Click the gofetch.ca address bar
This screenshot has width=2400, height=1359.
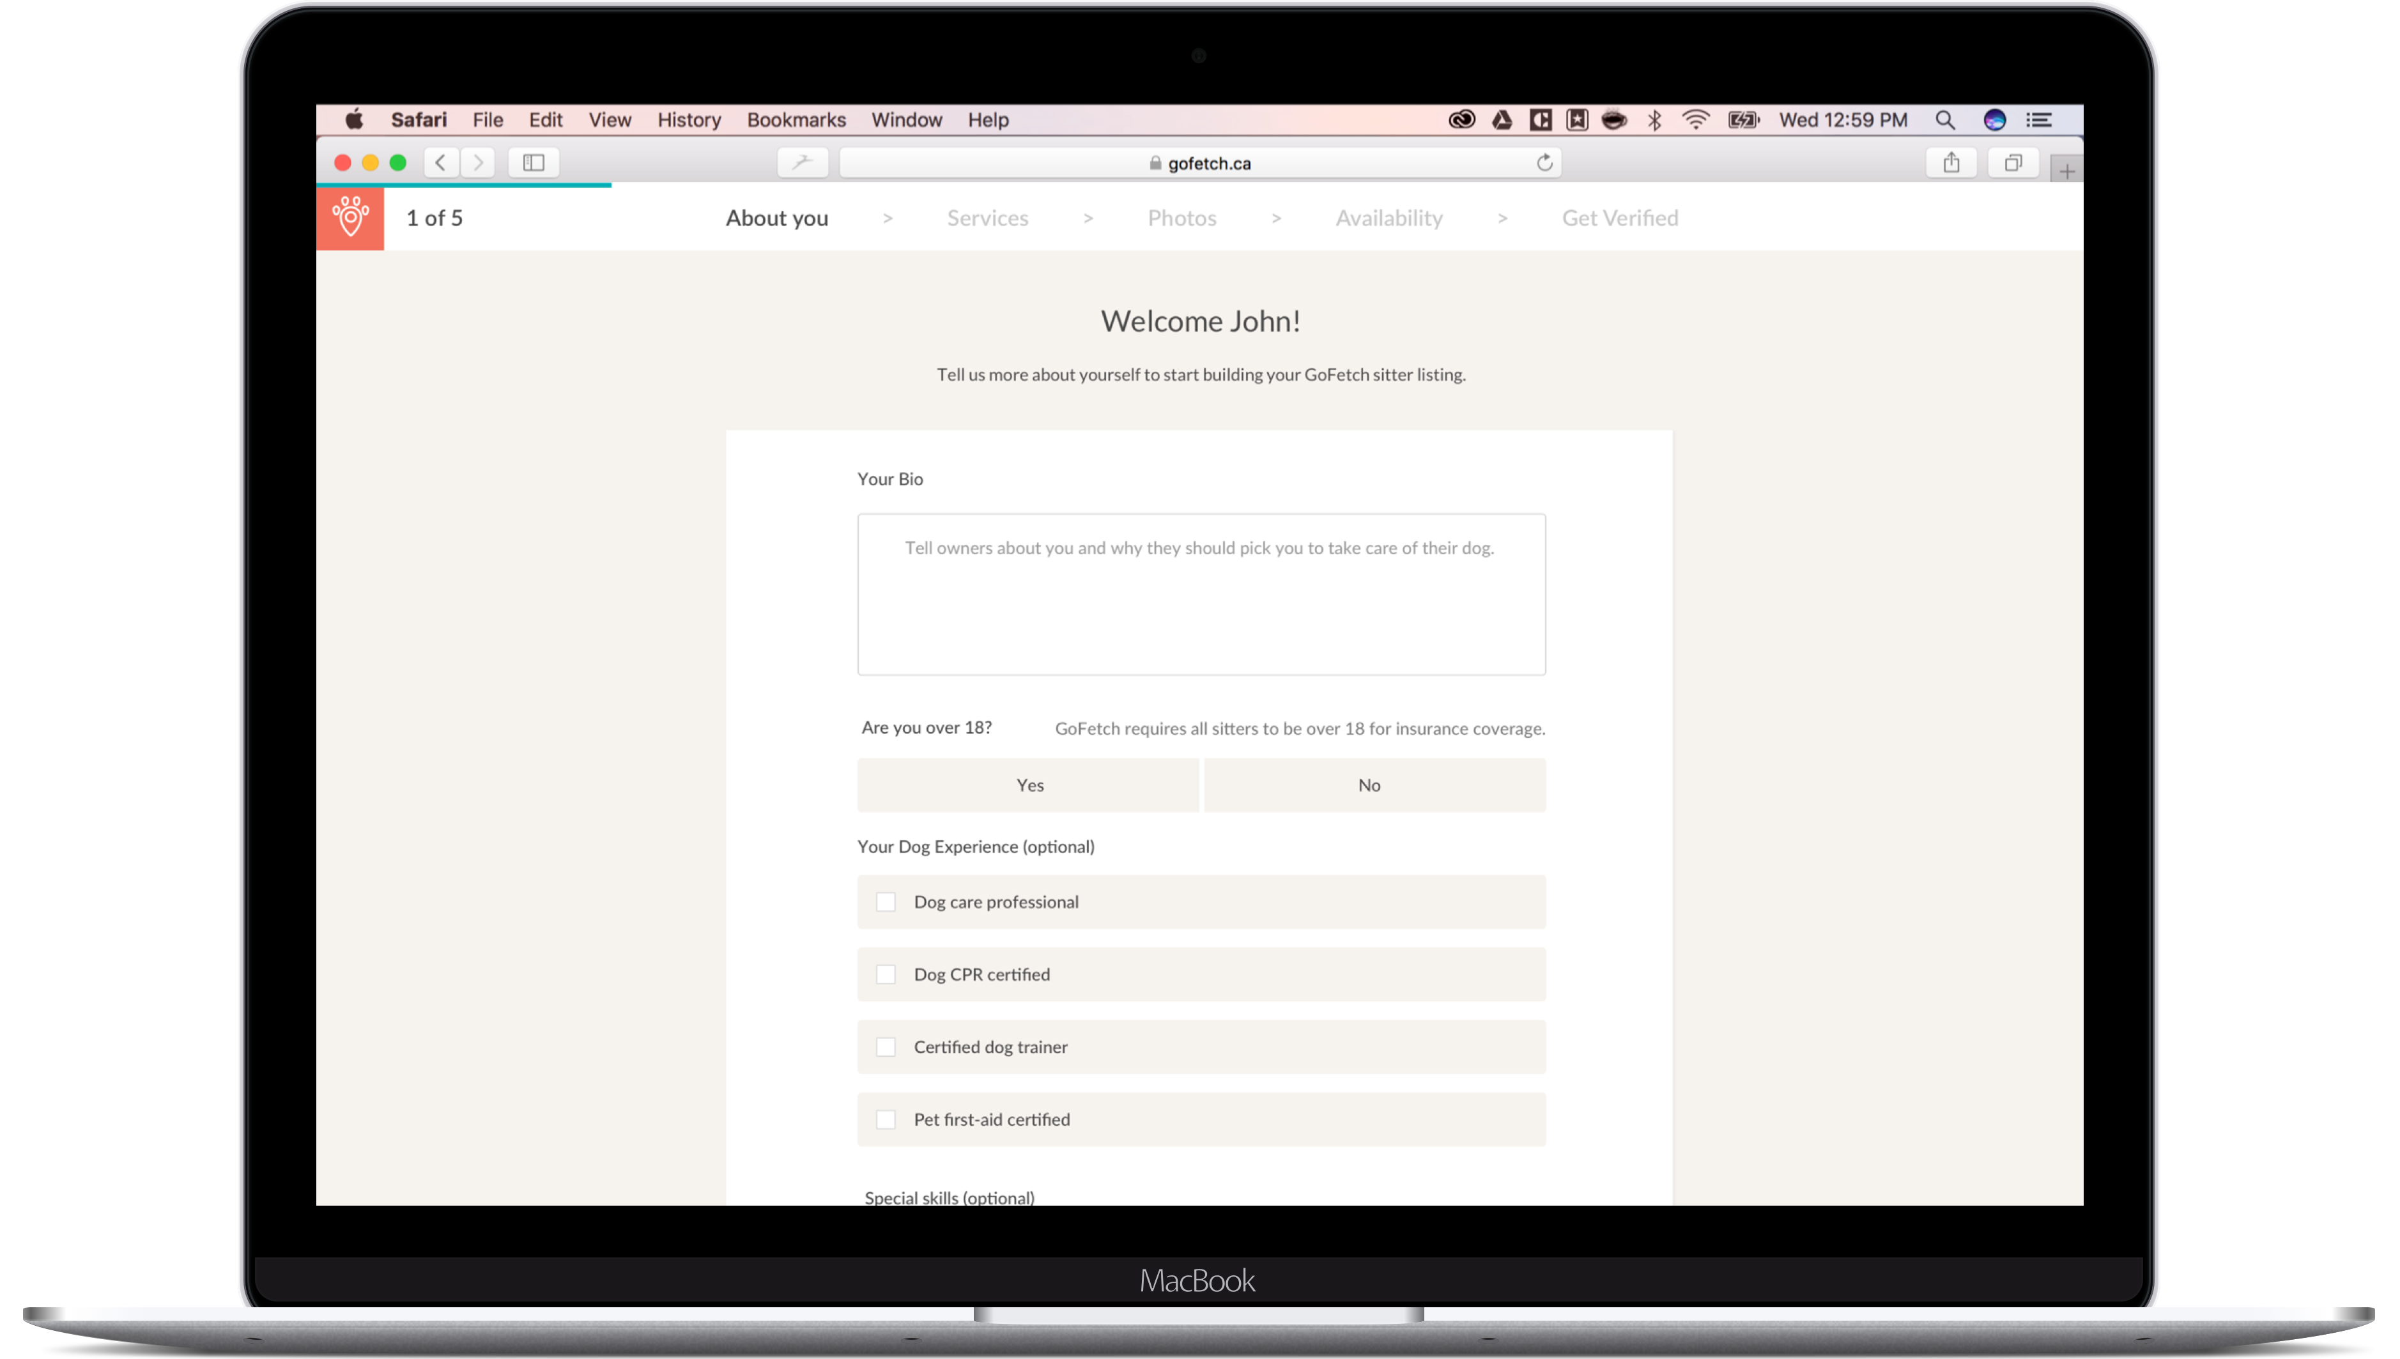(x=1201, y=162)
